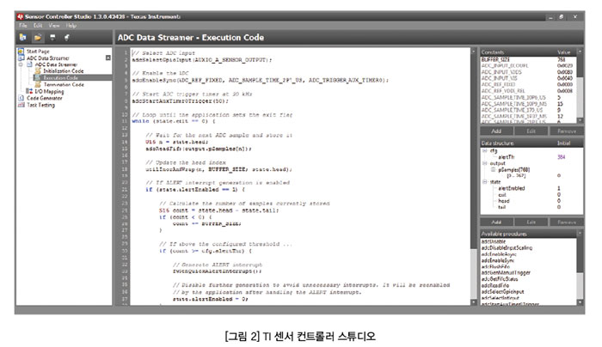This screenshot has width=602, height=347.
Task: Select the head state field
Action: 504,201
